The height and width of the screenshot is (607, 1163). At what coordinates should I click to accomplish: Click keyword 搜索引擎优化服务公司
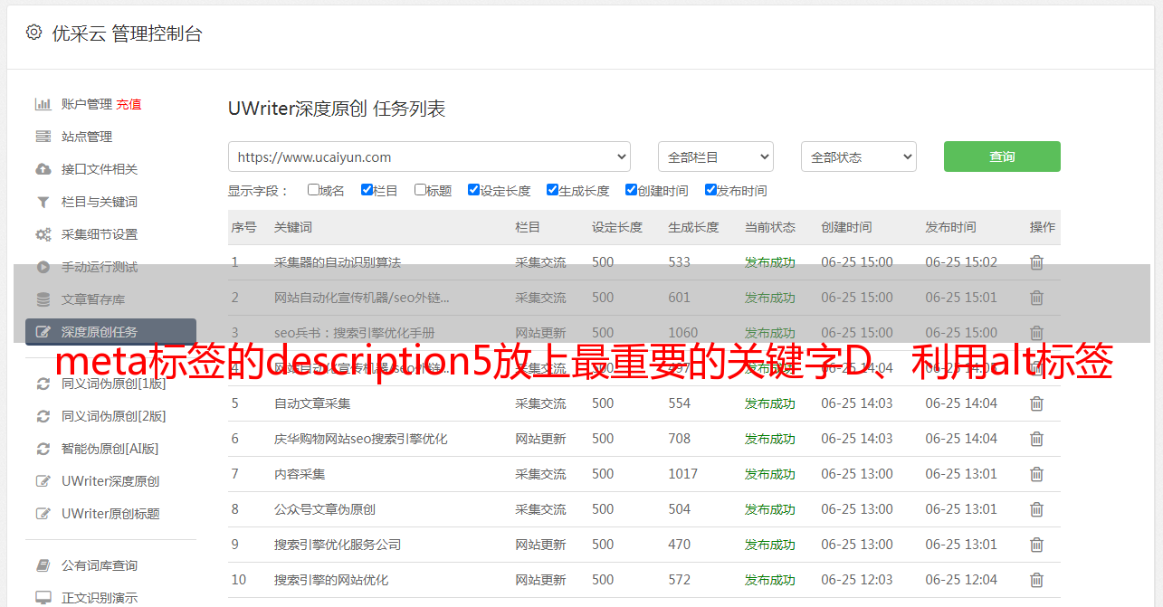coord(338,545)
